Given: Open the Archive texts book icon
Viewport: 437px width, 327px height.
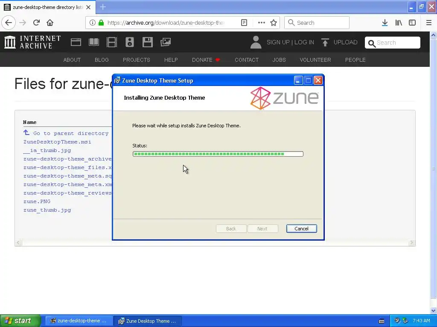Looking at the screenshot, I should 93,42.
